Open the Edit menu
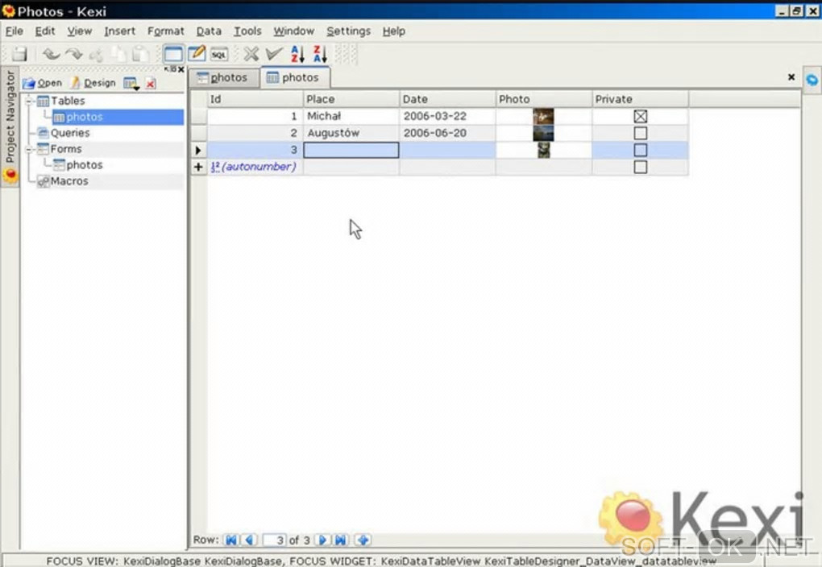 [x=45, y=31]
